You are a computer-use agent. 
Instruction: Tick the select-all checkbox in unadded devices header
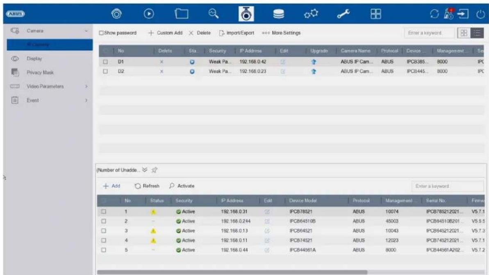pyautogui.click(x=104, y=201)
